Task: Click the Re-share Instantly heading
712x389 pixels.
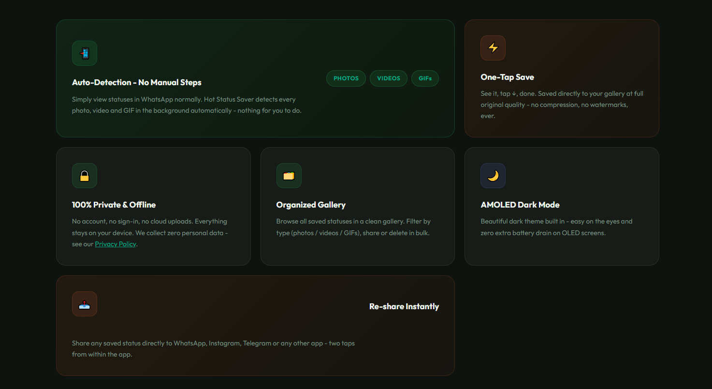Action: coord(404,307)
